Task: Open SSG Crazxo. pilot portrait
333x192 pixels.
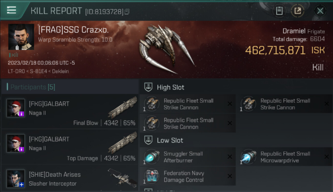Action: (21, 37)
